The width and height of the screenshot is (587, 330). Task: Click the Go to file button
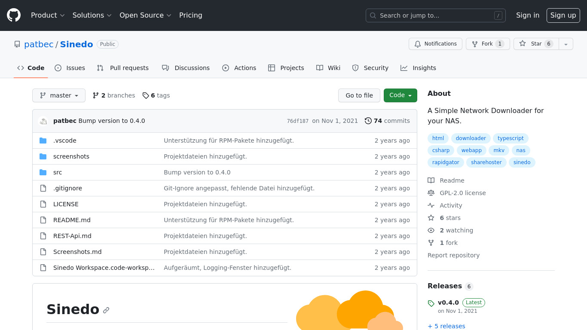pyautogui.click(x=359, y=95)
